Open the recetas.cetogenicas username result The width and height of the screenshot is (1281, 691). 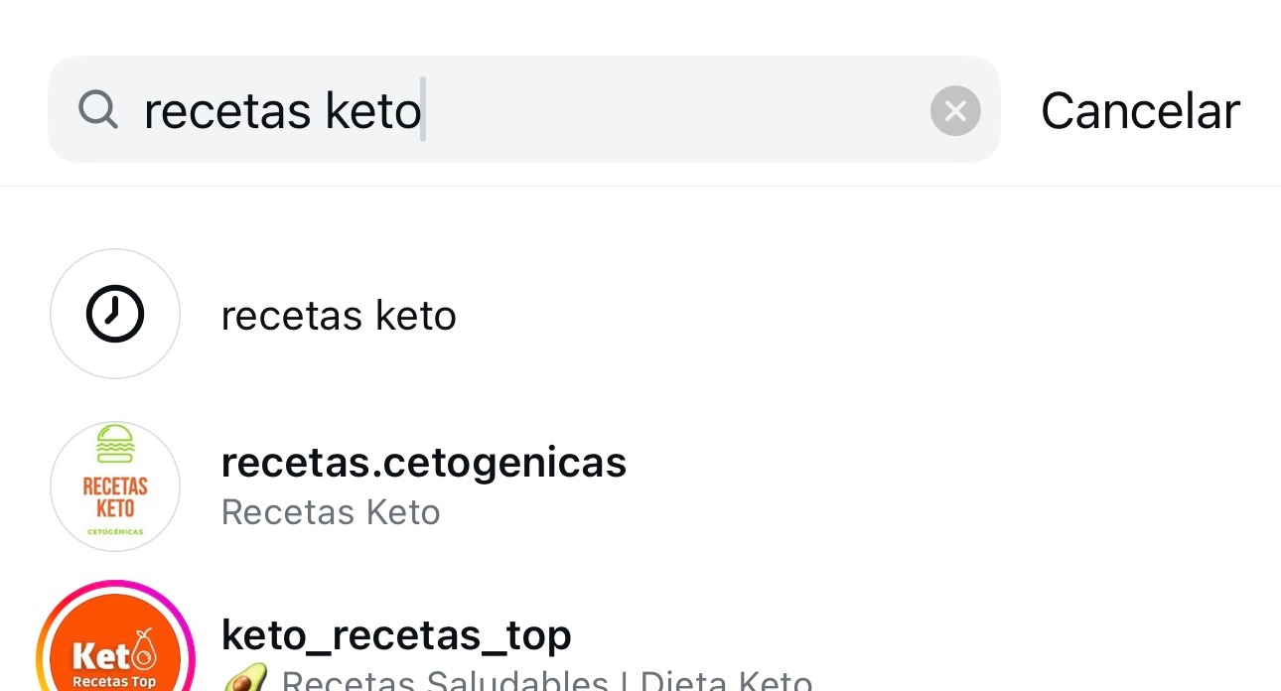423,462
